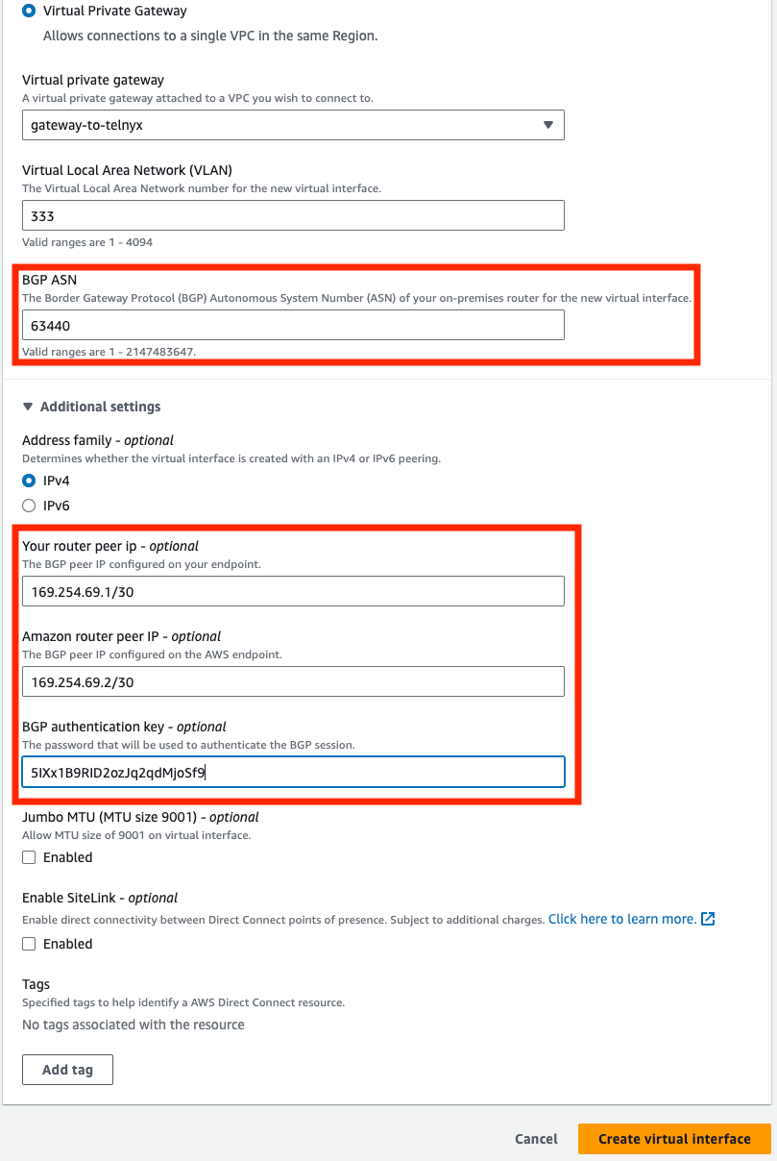
Task: Select the IPv6 address family option
Action: (x=28, y=506)
